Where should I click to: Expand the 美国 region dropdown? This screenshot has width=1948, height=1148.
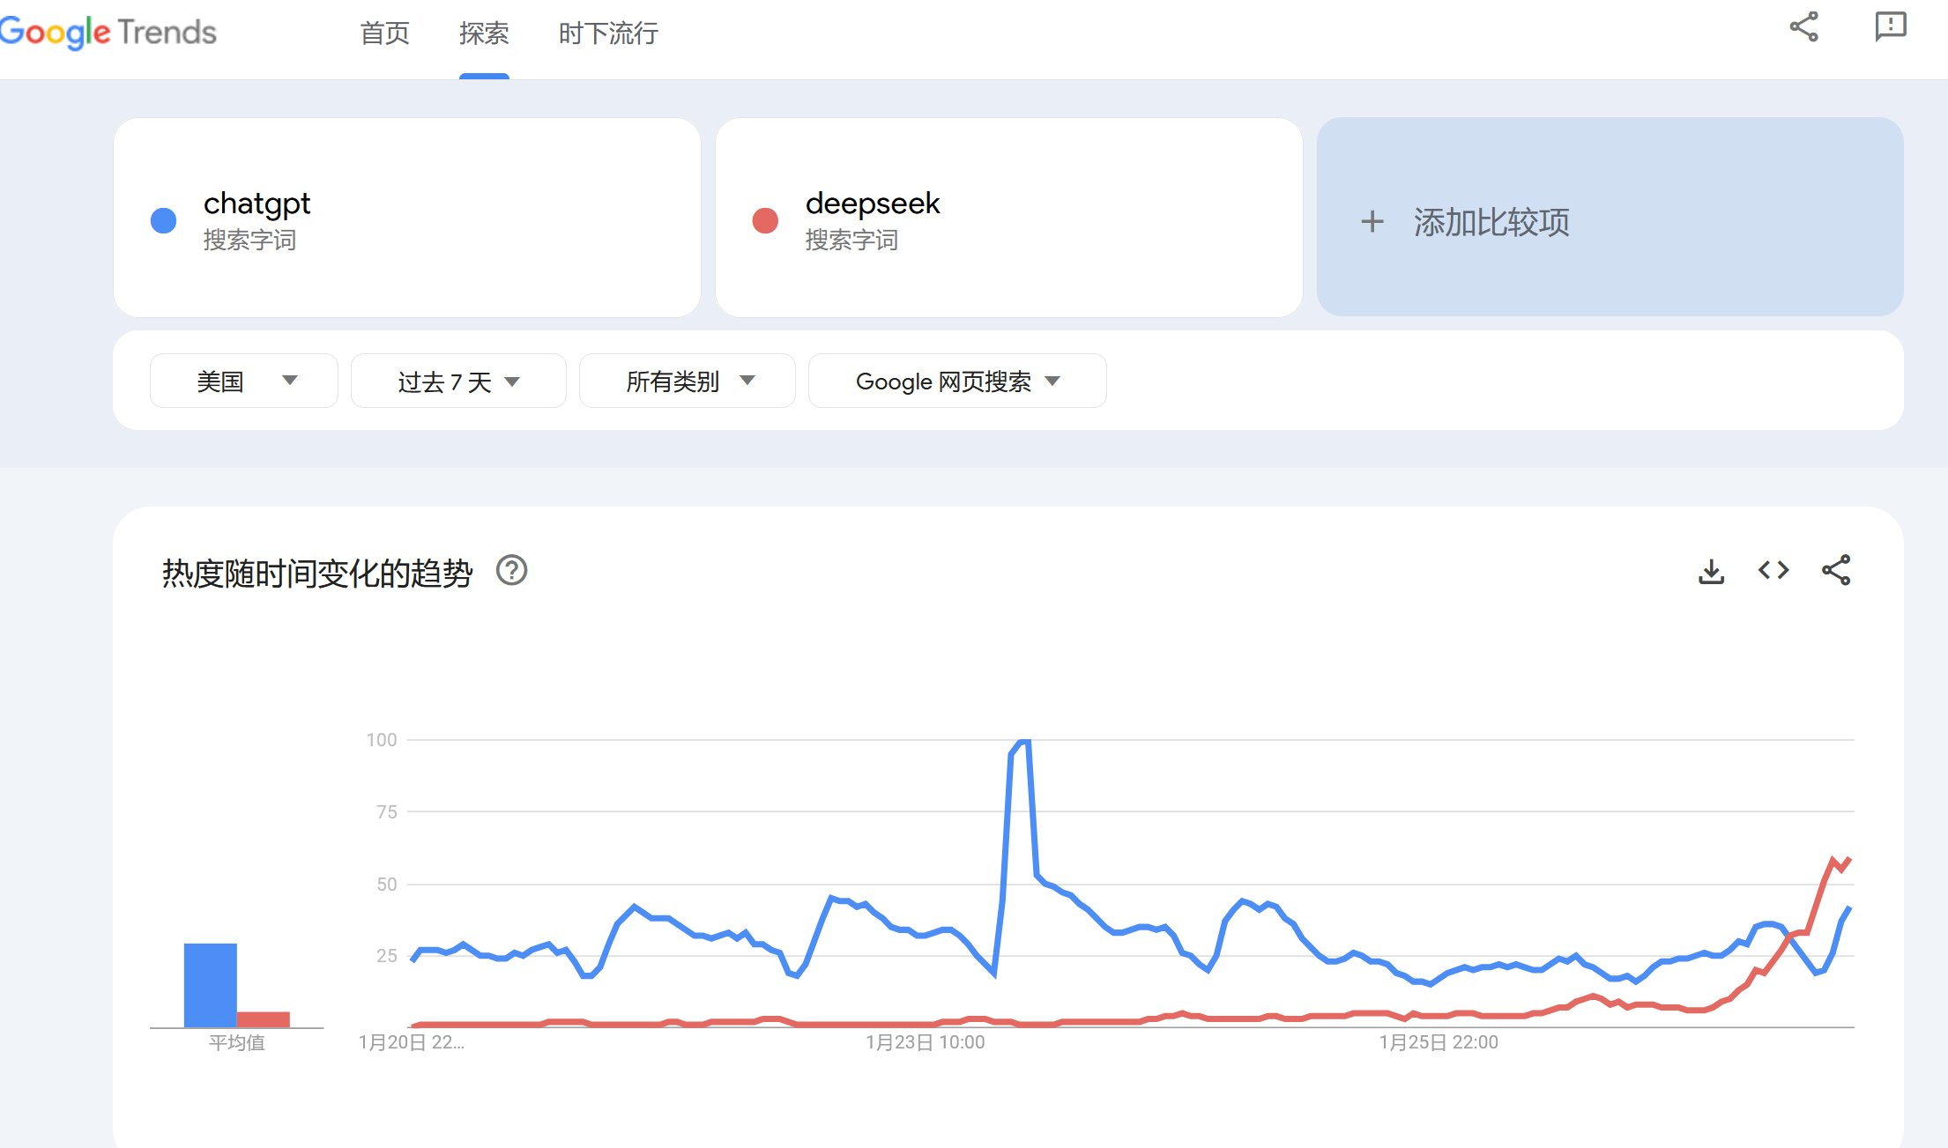[244, 381]
